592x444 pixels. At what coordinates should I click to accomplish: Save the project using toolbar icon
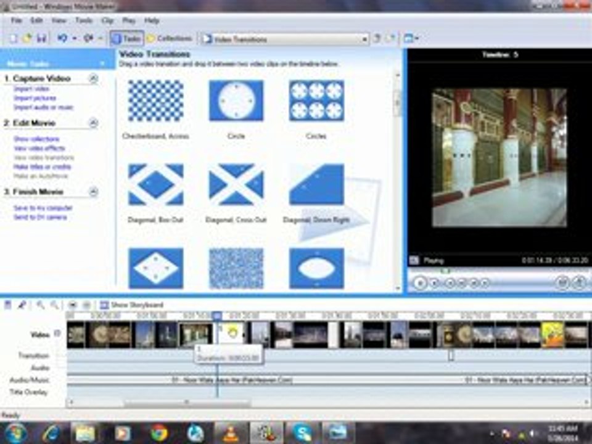41,38
